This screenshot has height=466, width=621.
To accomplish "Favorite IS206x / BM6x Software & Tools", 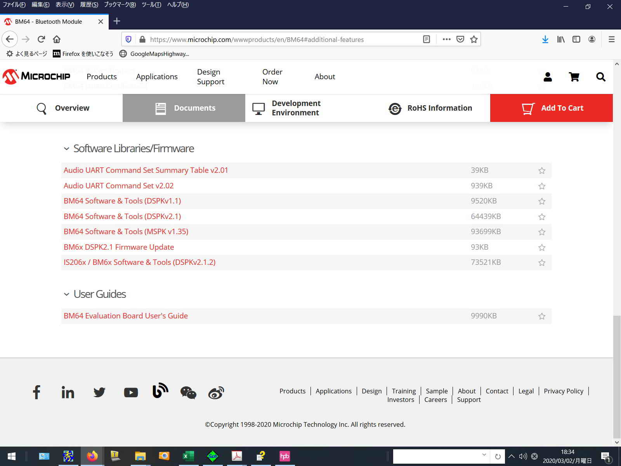I will (x=542, y=263).
